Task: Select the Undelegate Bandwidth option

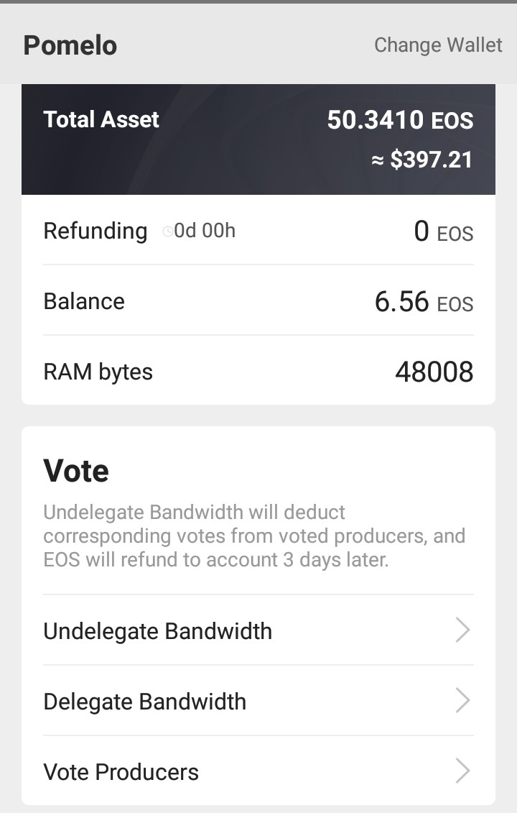Action: coord(158,631)
